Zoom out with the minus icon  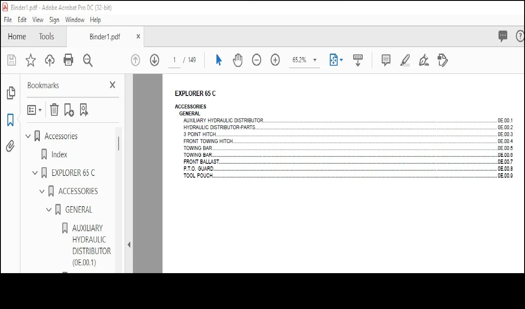click(x=257, y=60)
